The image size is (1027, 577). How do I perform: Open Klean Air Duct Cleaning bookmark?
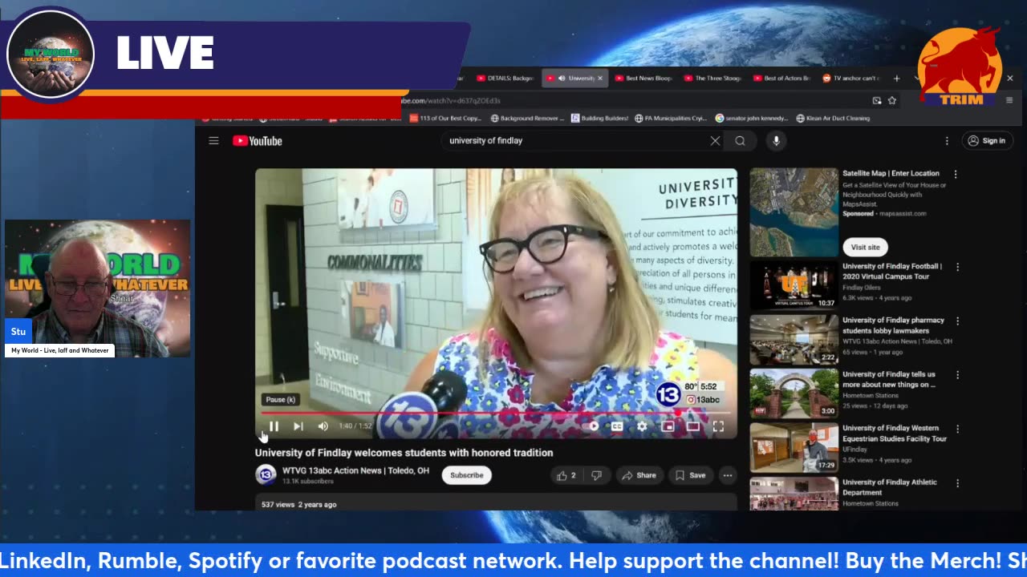833,119
